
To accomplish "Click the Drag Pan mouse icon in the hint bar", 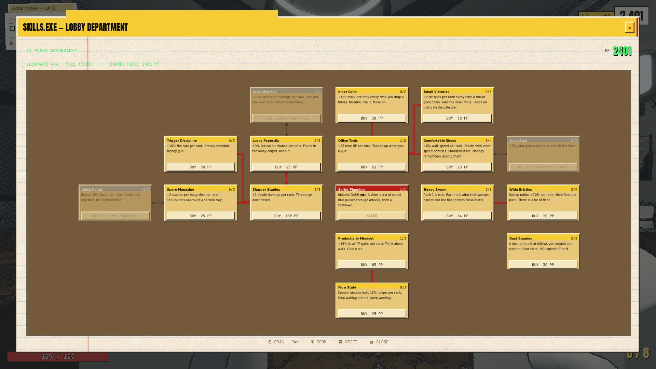I will click(x=270, y=342).
